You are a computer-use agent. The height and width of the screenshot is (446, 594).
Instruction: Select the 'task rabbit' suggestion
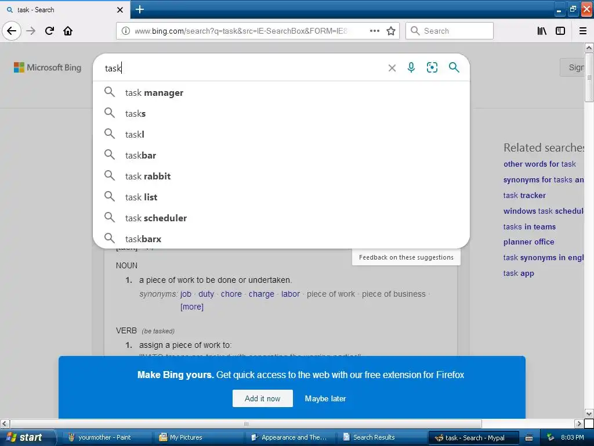[x=281, y=176]
